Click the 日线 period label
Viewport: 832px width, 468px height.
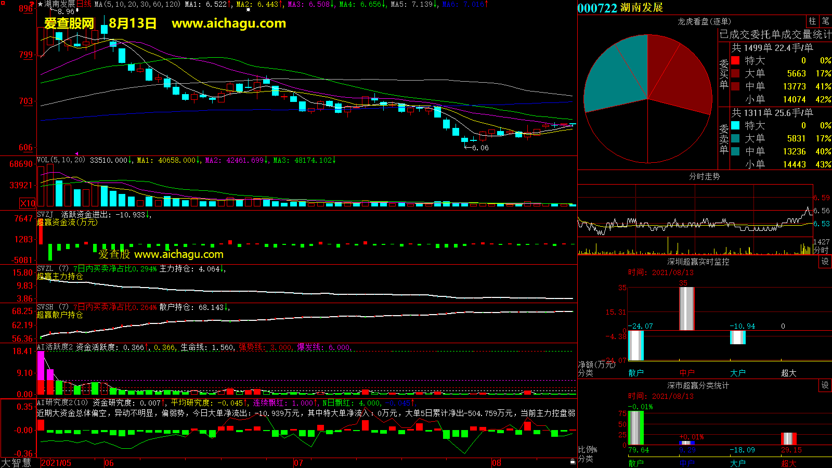coord(84,4)
